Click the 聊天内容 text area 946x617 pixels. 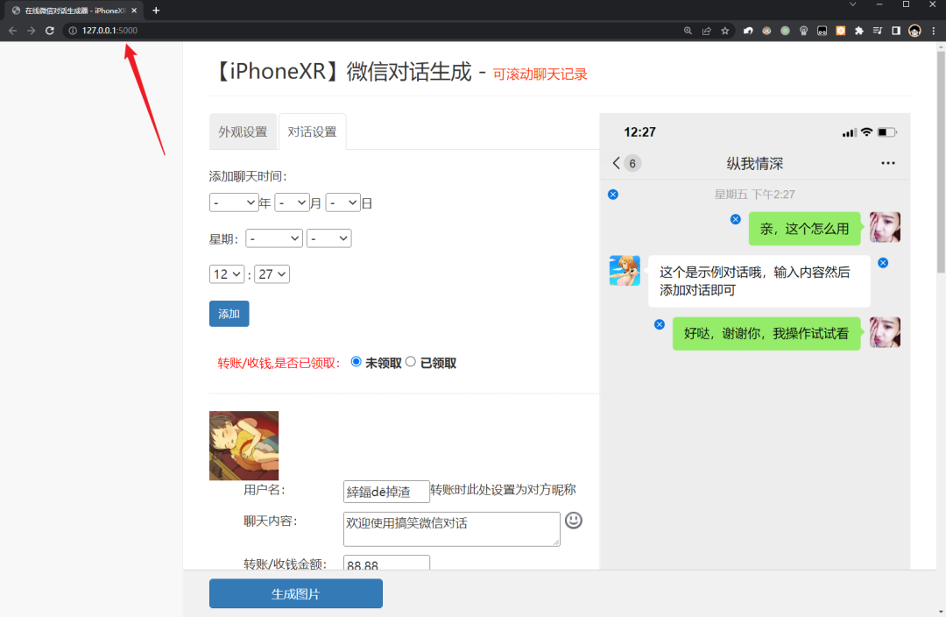tap(451, 528)
